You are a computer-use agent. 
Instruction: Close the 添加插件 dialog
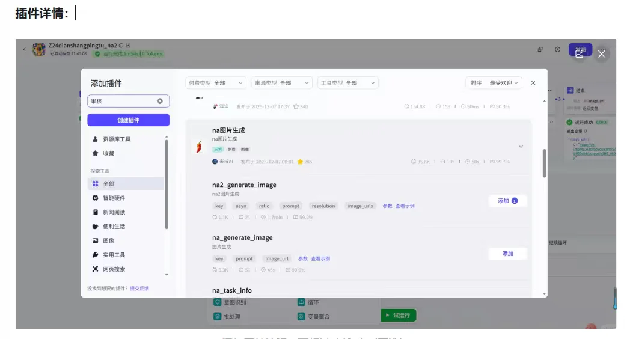tap(533, 83)
